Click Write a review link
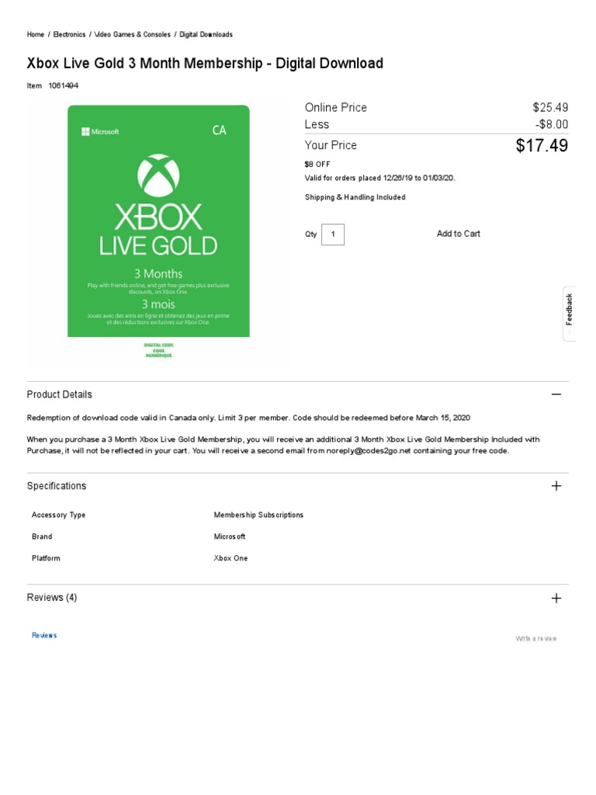Viewport: 596px width, 795px height. click(x=536, y=639)
